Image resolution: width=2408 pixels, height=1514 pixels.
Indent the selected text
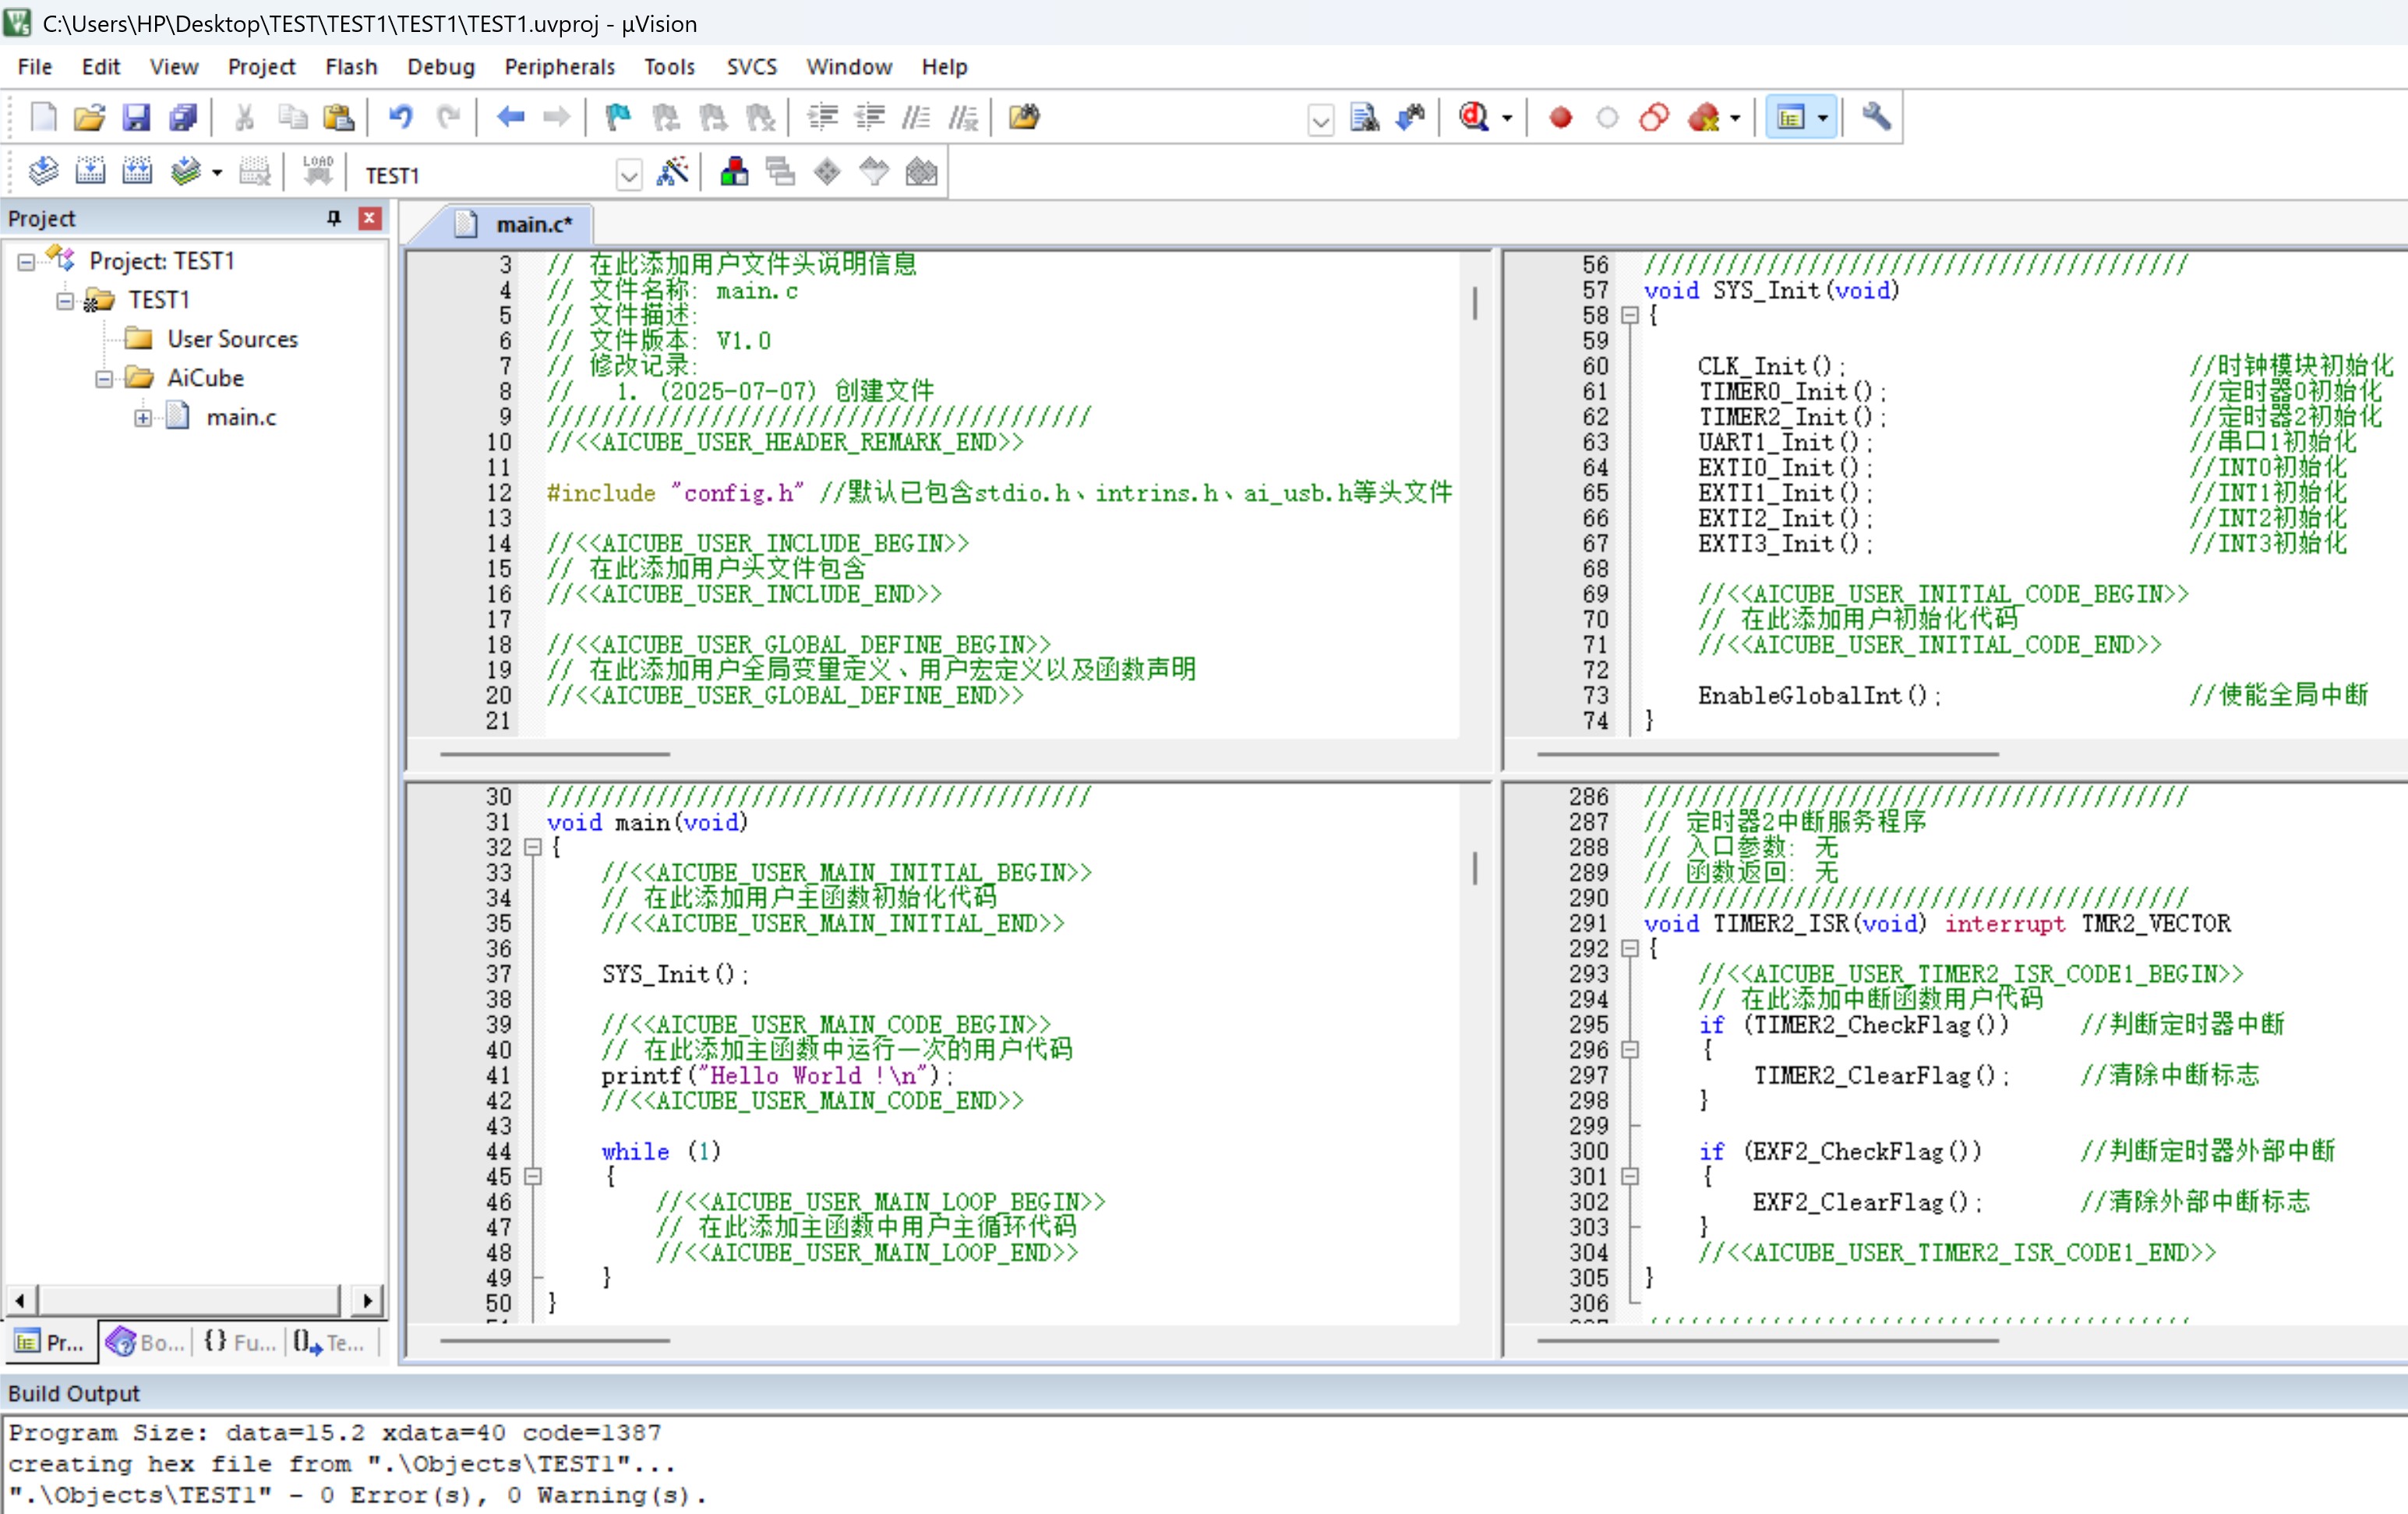pyautogui.click(x=823, y=118)
